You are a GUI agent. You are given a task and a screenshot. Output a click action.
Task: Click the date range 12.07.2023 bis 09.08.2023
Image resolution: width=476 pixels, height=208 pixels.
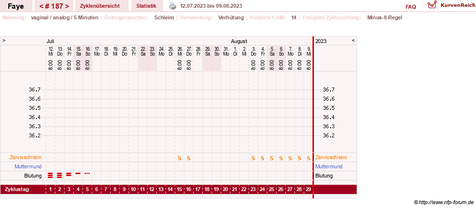[x=211, y=6]
